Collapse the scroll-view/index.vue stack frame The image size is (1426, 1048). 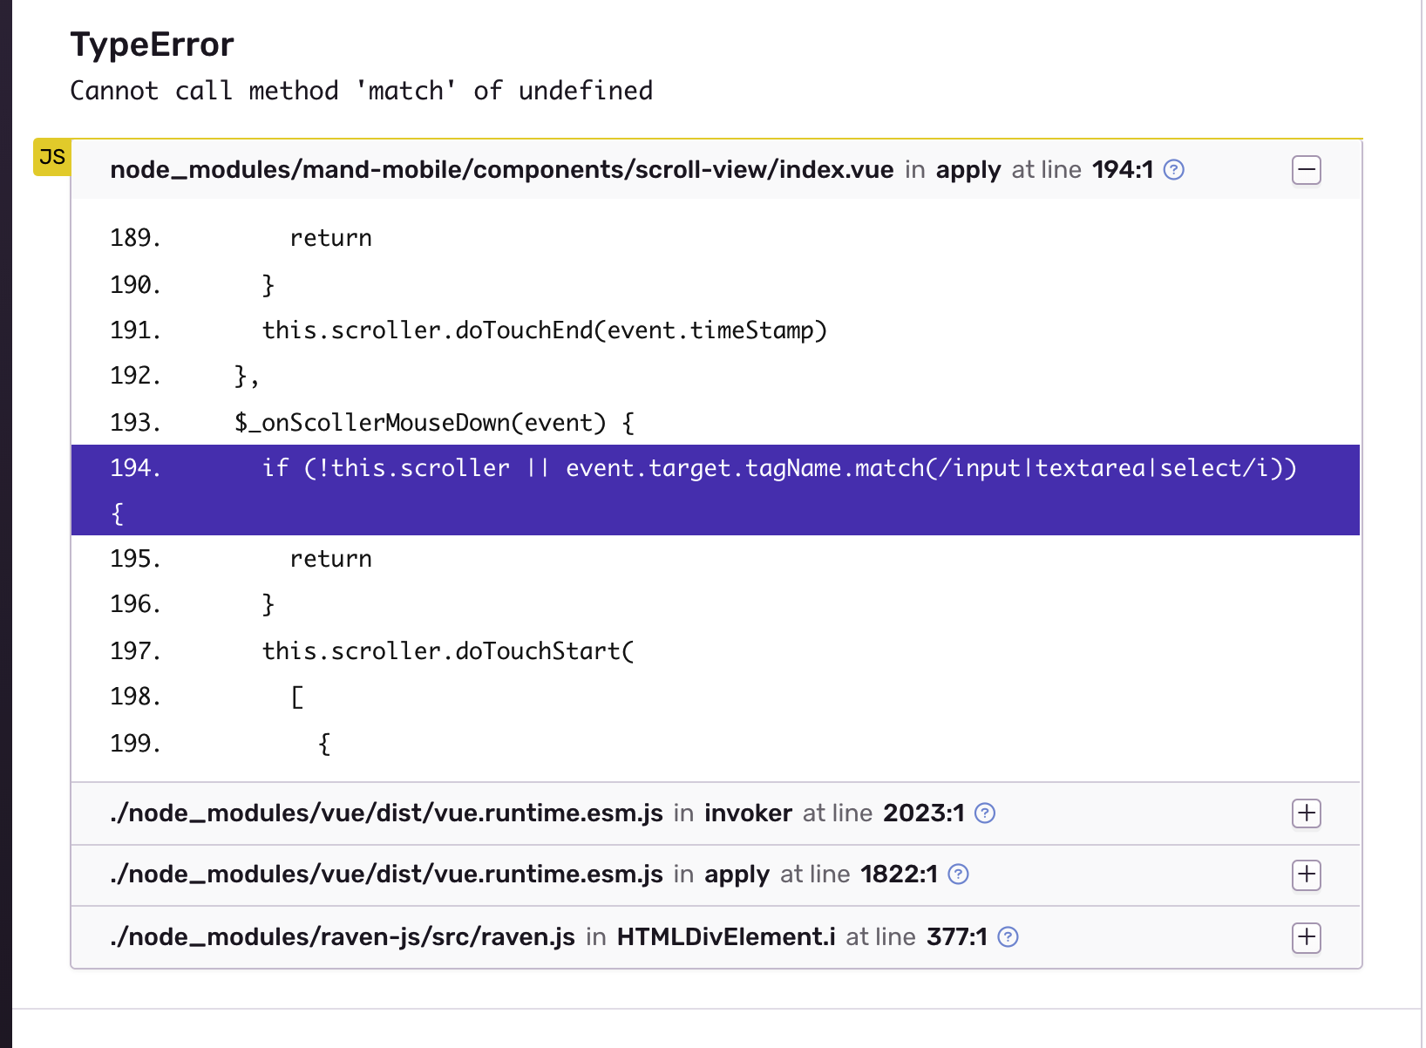tap(1306, 170)
